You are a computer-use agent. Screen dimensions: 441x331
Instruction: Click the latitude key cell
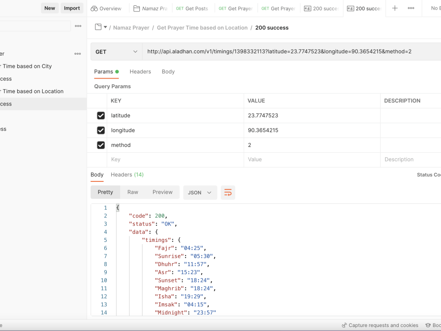(x=175, y=116)
